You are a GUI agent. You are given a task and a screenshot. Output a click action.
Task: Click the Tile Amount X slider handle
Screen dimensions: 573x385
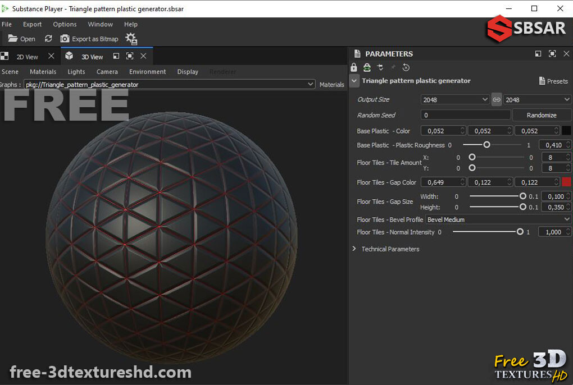click(x=472, y=157)
